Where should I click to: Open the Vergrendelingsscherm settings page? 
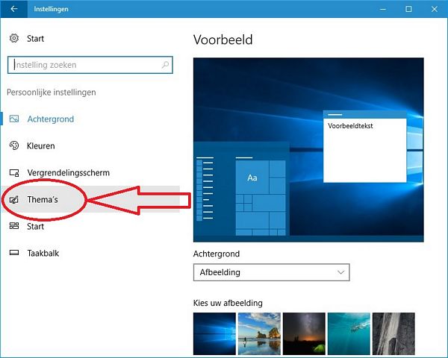90,172
